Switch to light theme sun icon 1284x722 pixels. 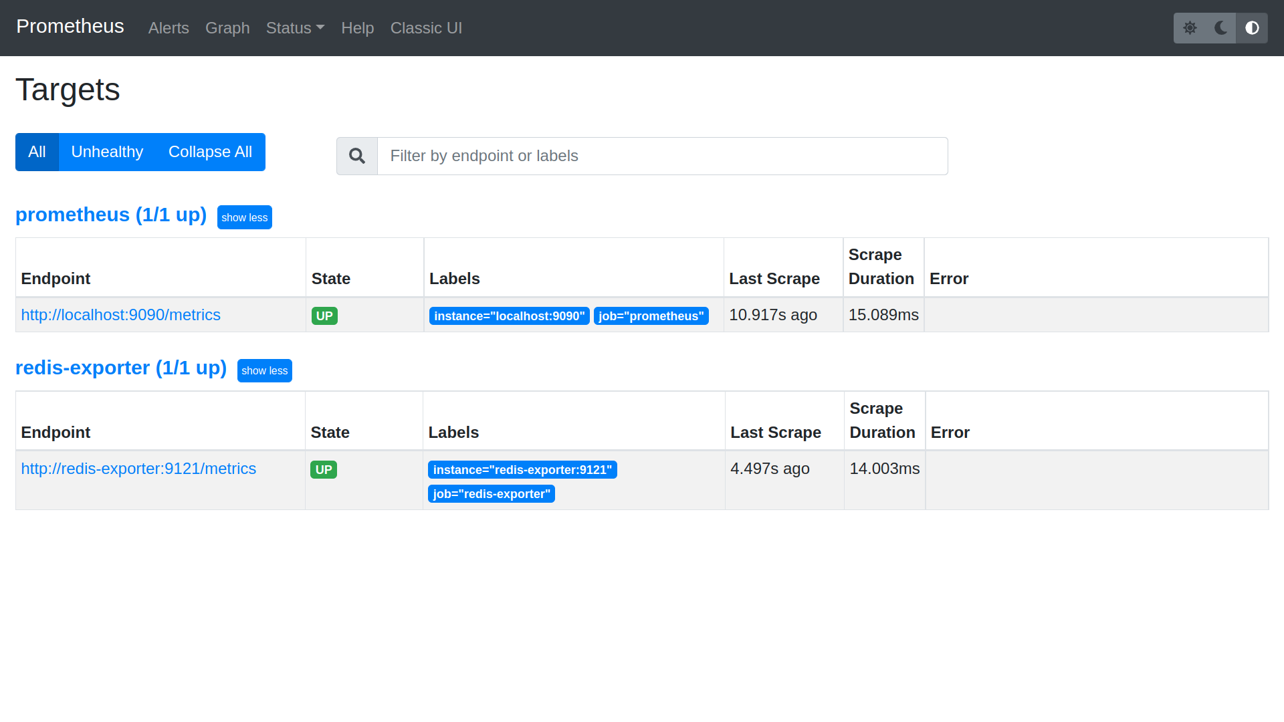[1190, 28]
